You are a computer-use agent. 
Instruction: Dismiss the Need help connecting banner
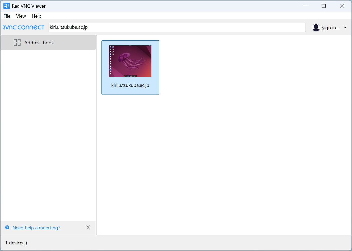coord(88,228)
